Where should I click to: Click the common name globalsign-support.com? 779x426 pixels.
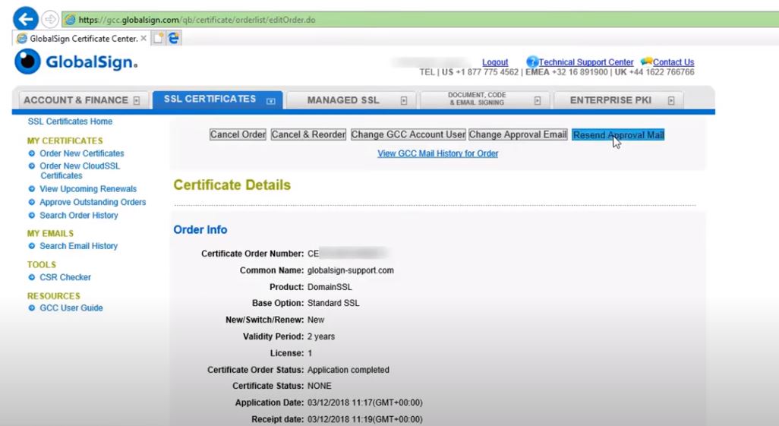[351, 270]
